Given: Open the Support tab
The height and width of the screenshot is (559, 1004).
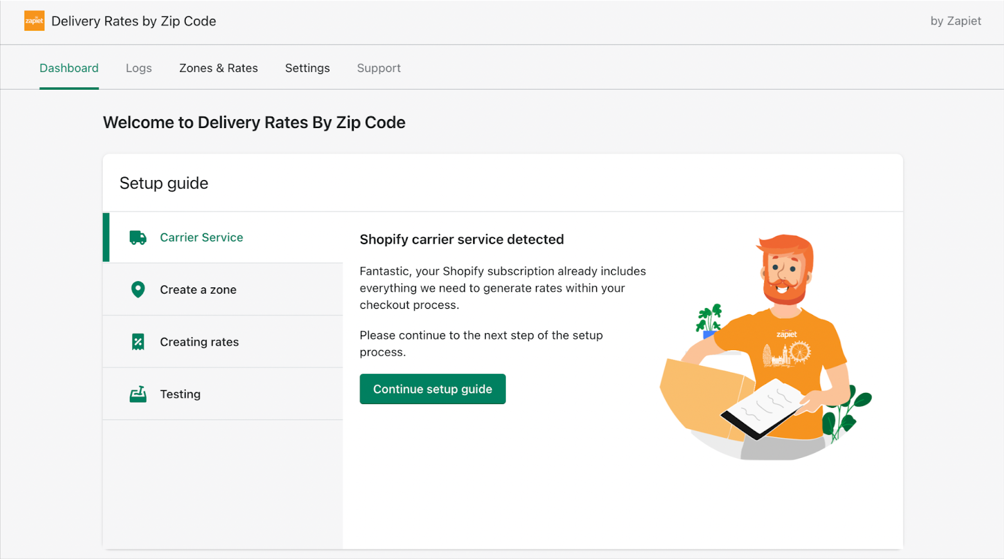Looking at the screenshot, I should [x=379, y=68].
